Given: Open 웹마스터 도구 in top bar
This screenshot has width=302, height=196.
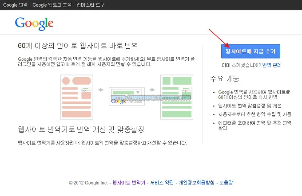Looking at the screenshot, I should coord(90,5).
